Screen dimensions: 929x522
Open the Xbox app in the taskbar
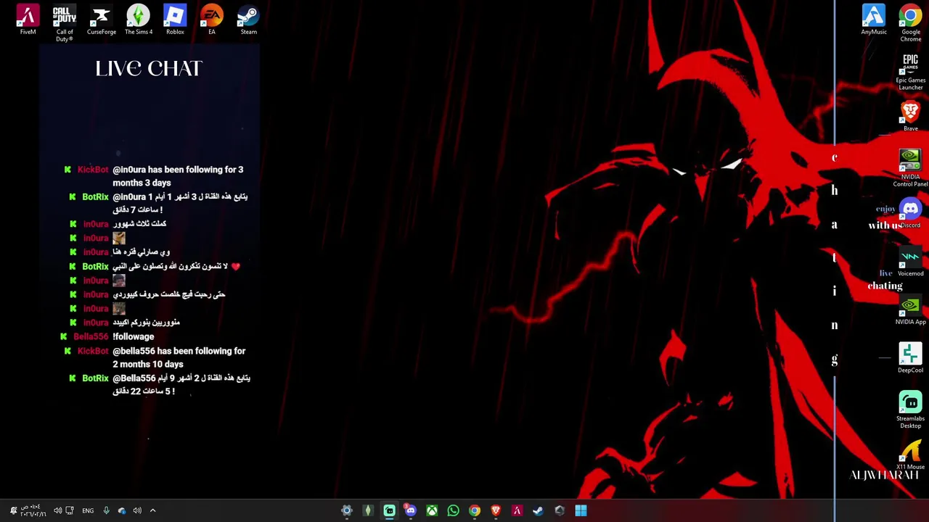(x=432, y=510)
